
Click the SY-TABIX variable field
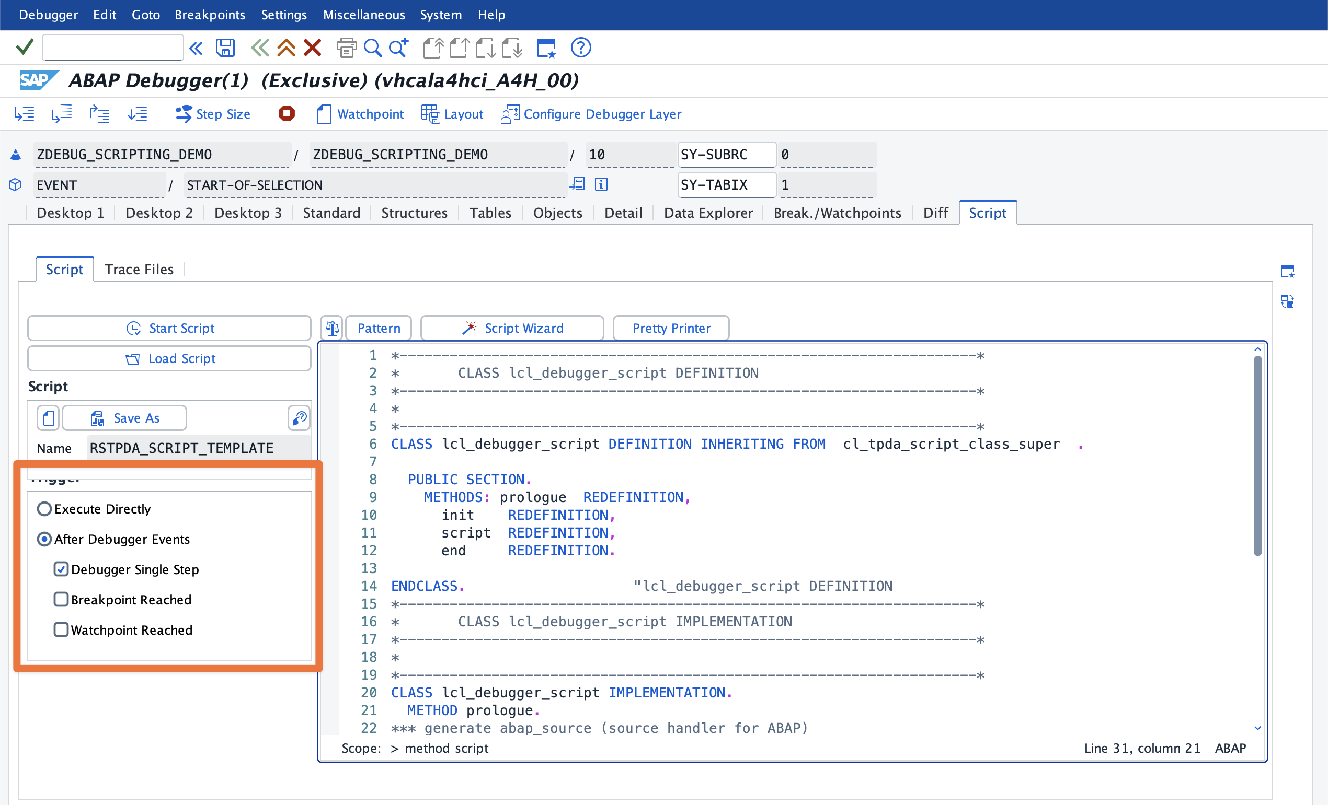[727, 185]
